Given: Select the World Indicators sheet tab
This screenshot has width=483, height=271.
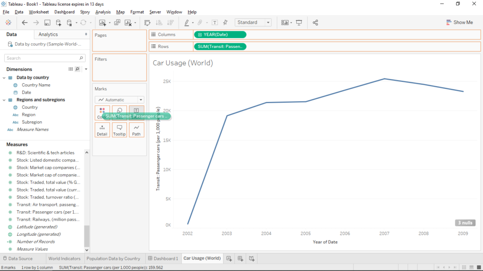Looking at the screenshot, I should (65, 258).
